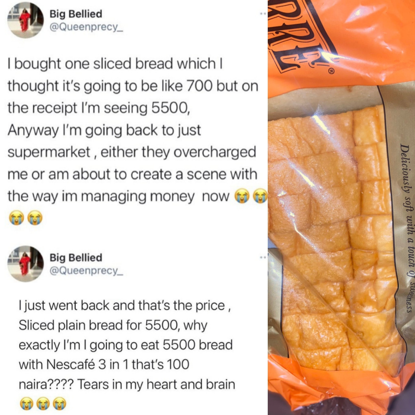Screen dimensions: 415x415
Task: Click the Big Bellied name on first tweet
Action: click(x=76, y=14)
